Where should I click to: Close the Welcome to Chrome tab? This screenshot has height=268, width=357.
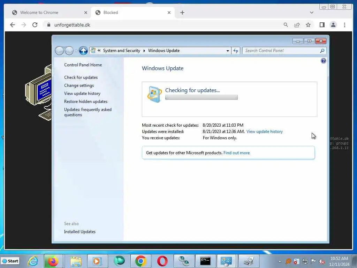click(x=86, y=13)
